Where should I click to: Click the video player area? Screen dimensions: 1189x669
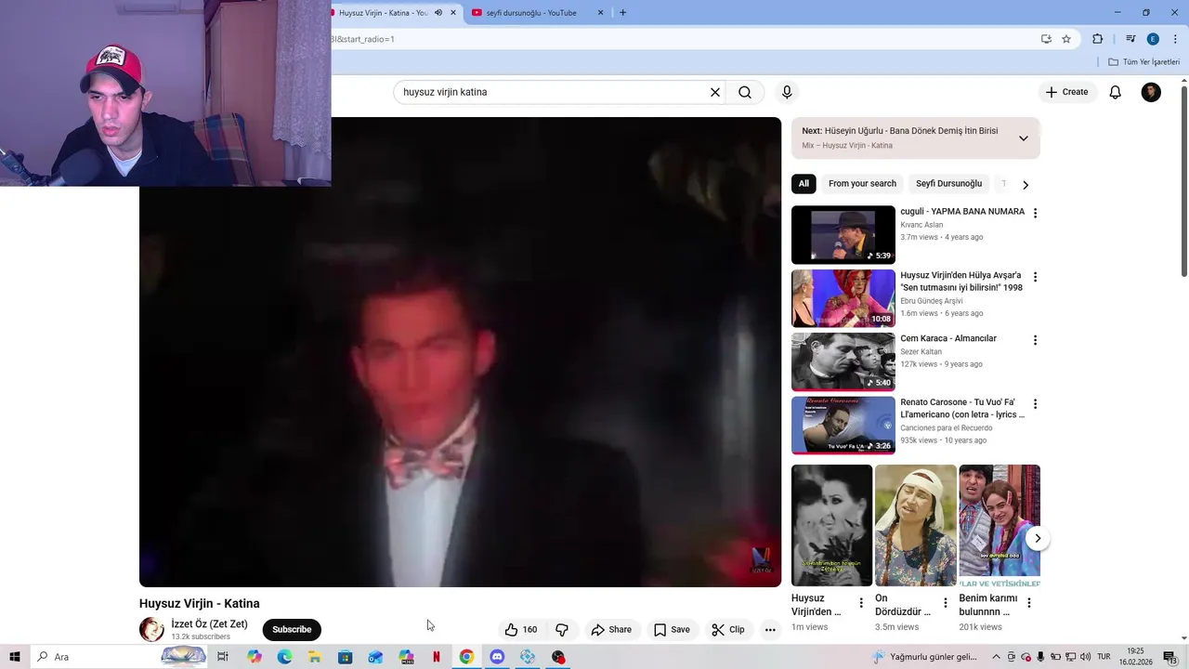click(x=460, y=352)
